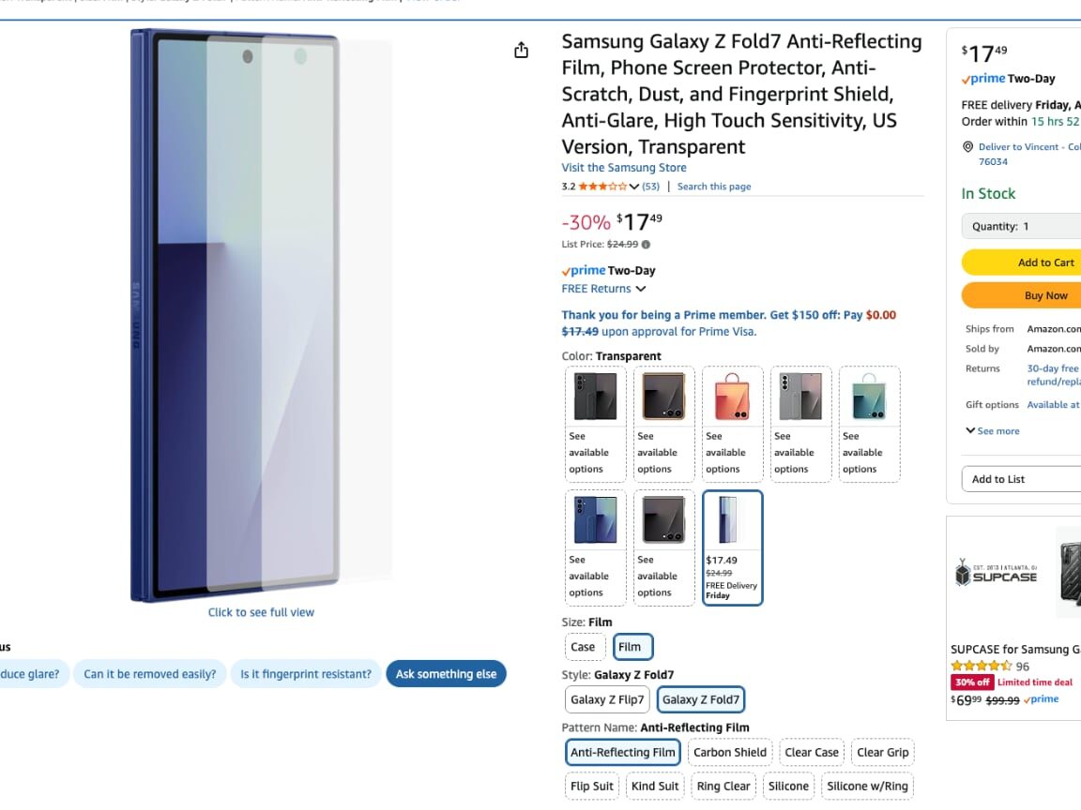Click the 'Is it fingerprint resistant?' question
Viewport: 1081px width, 810px height.
[306, 674]
